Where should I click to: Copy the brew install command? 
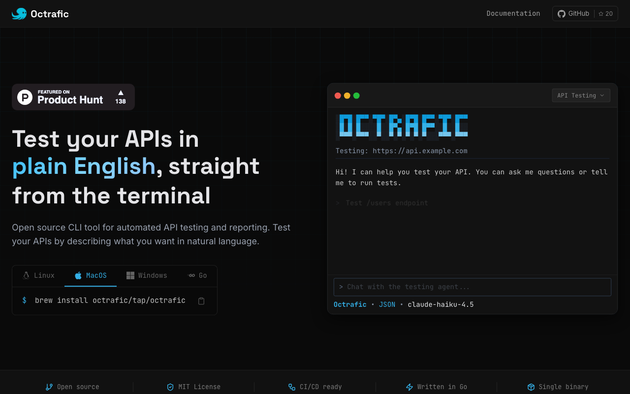pos(201,301)
